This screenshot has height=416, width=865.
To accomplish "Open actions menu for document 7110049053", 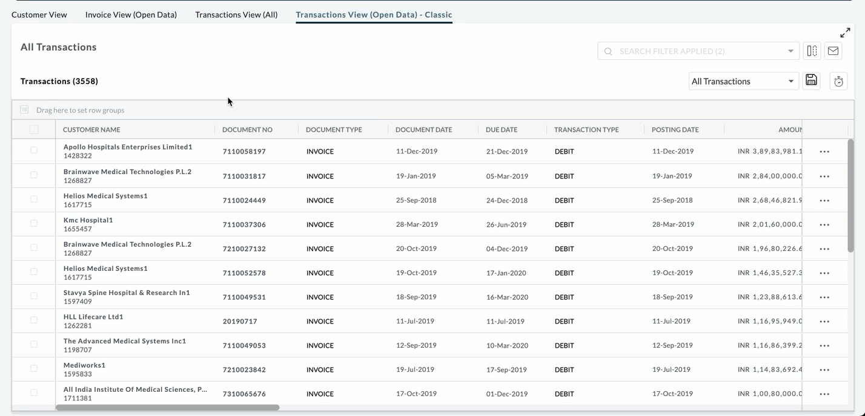I will click(x=824, y=345).
